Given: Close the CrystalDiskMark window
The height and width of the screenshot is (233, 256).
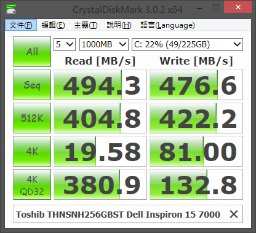Looking at the screenshot, I should [238, 7].
